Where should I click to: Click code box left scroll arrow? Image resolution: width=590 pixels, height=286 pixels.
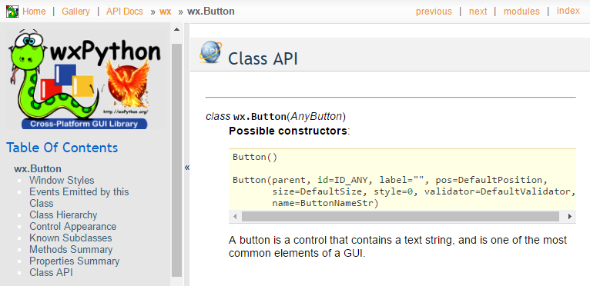tap(235, 217)
